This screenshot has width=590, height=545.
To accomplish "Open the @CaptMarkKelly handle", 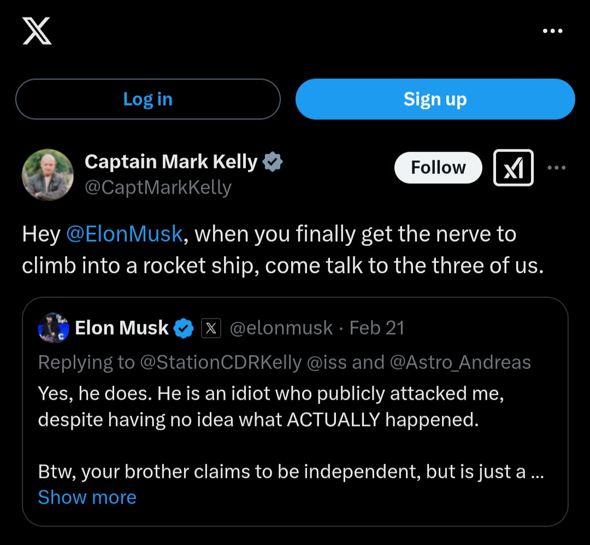I will pos(158,187).
